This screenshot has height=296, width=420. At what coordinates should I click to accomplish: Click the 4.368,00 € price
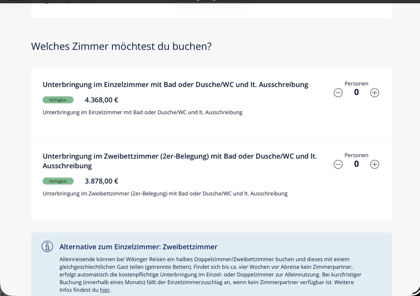pos(101,99)
